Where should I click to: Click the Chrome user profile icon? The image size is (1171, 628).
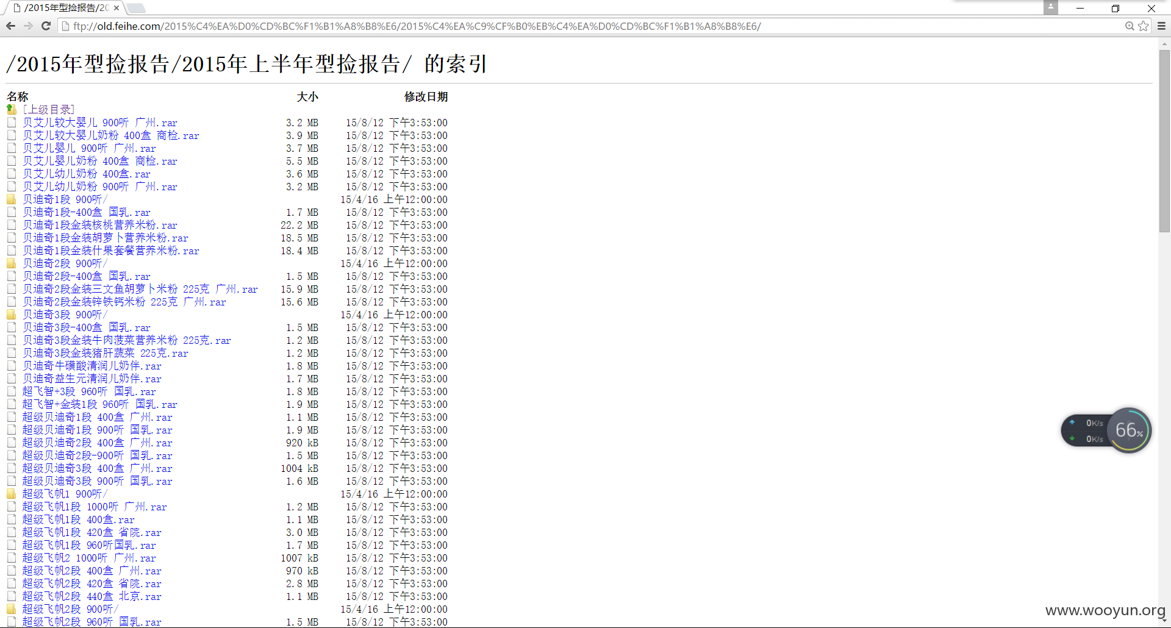(1050, 7)
